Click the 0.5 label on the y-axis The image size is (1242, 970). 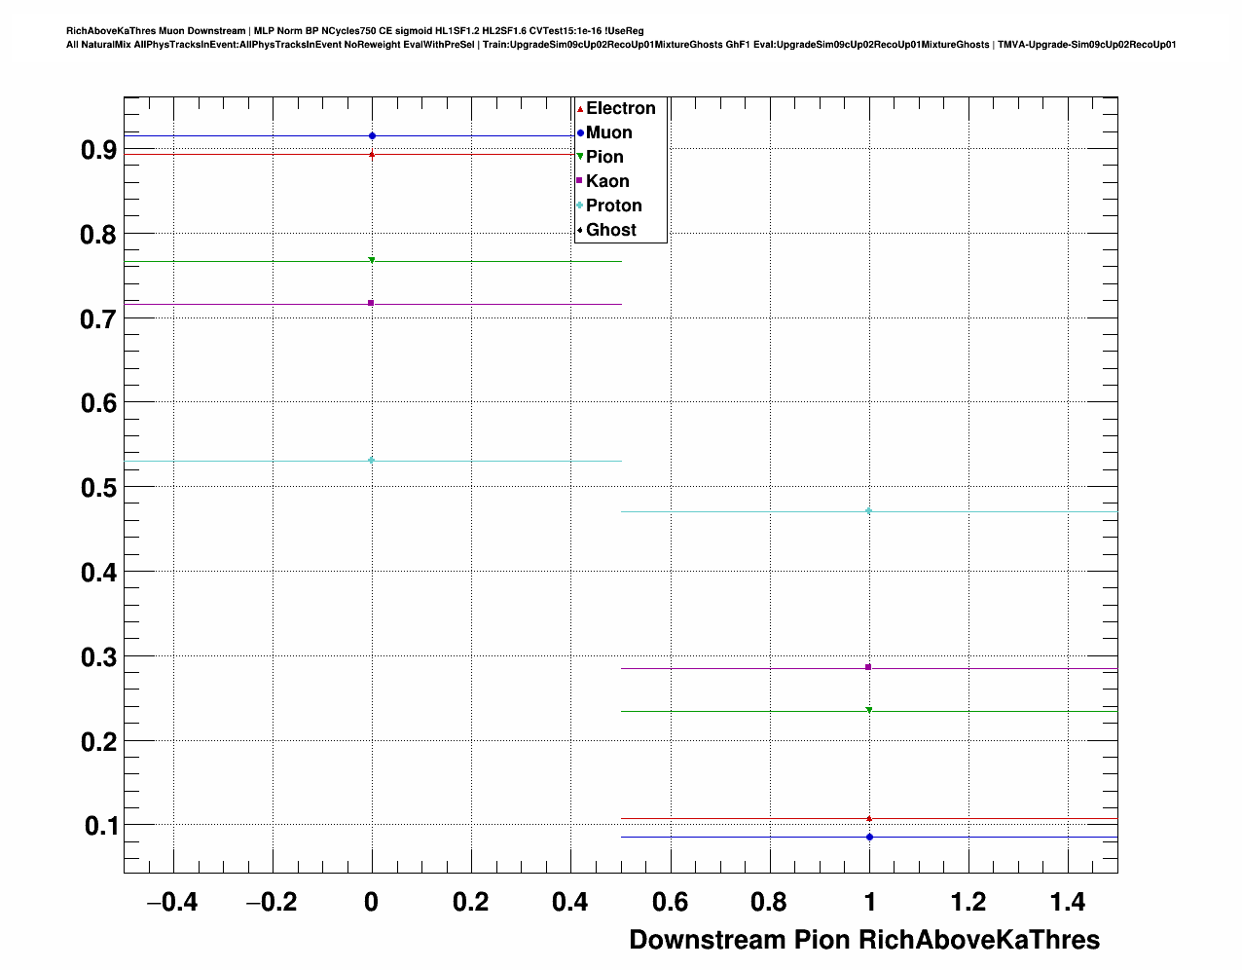[98, 488]
